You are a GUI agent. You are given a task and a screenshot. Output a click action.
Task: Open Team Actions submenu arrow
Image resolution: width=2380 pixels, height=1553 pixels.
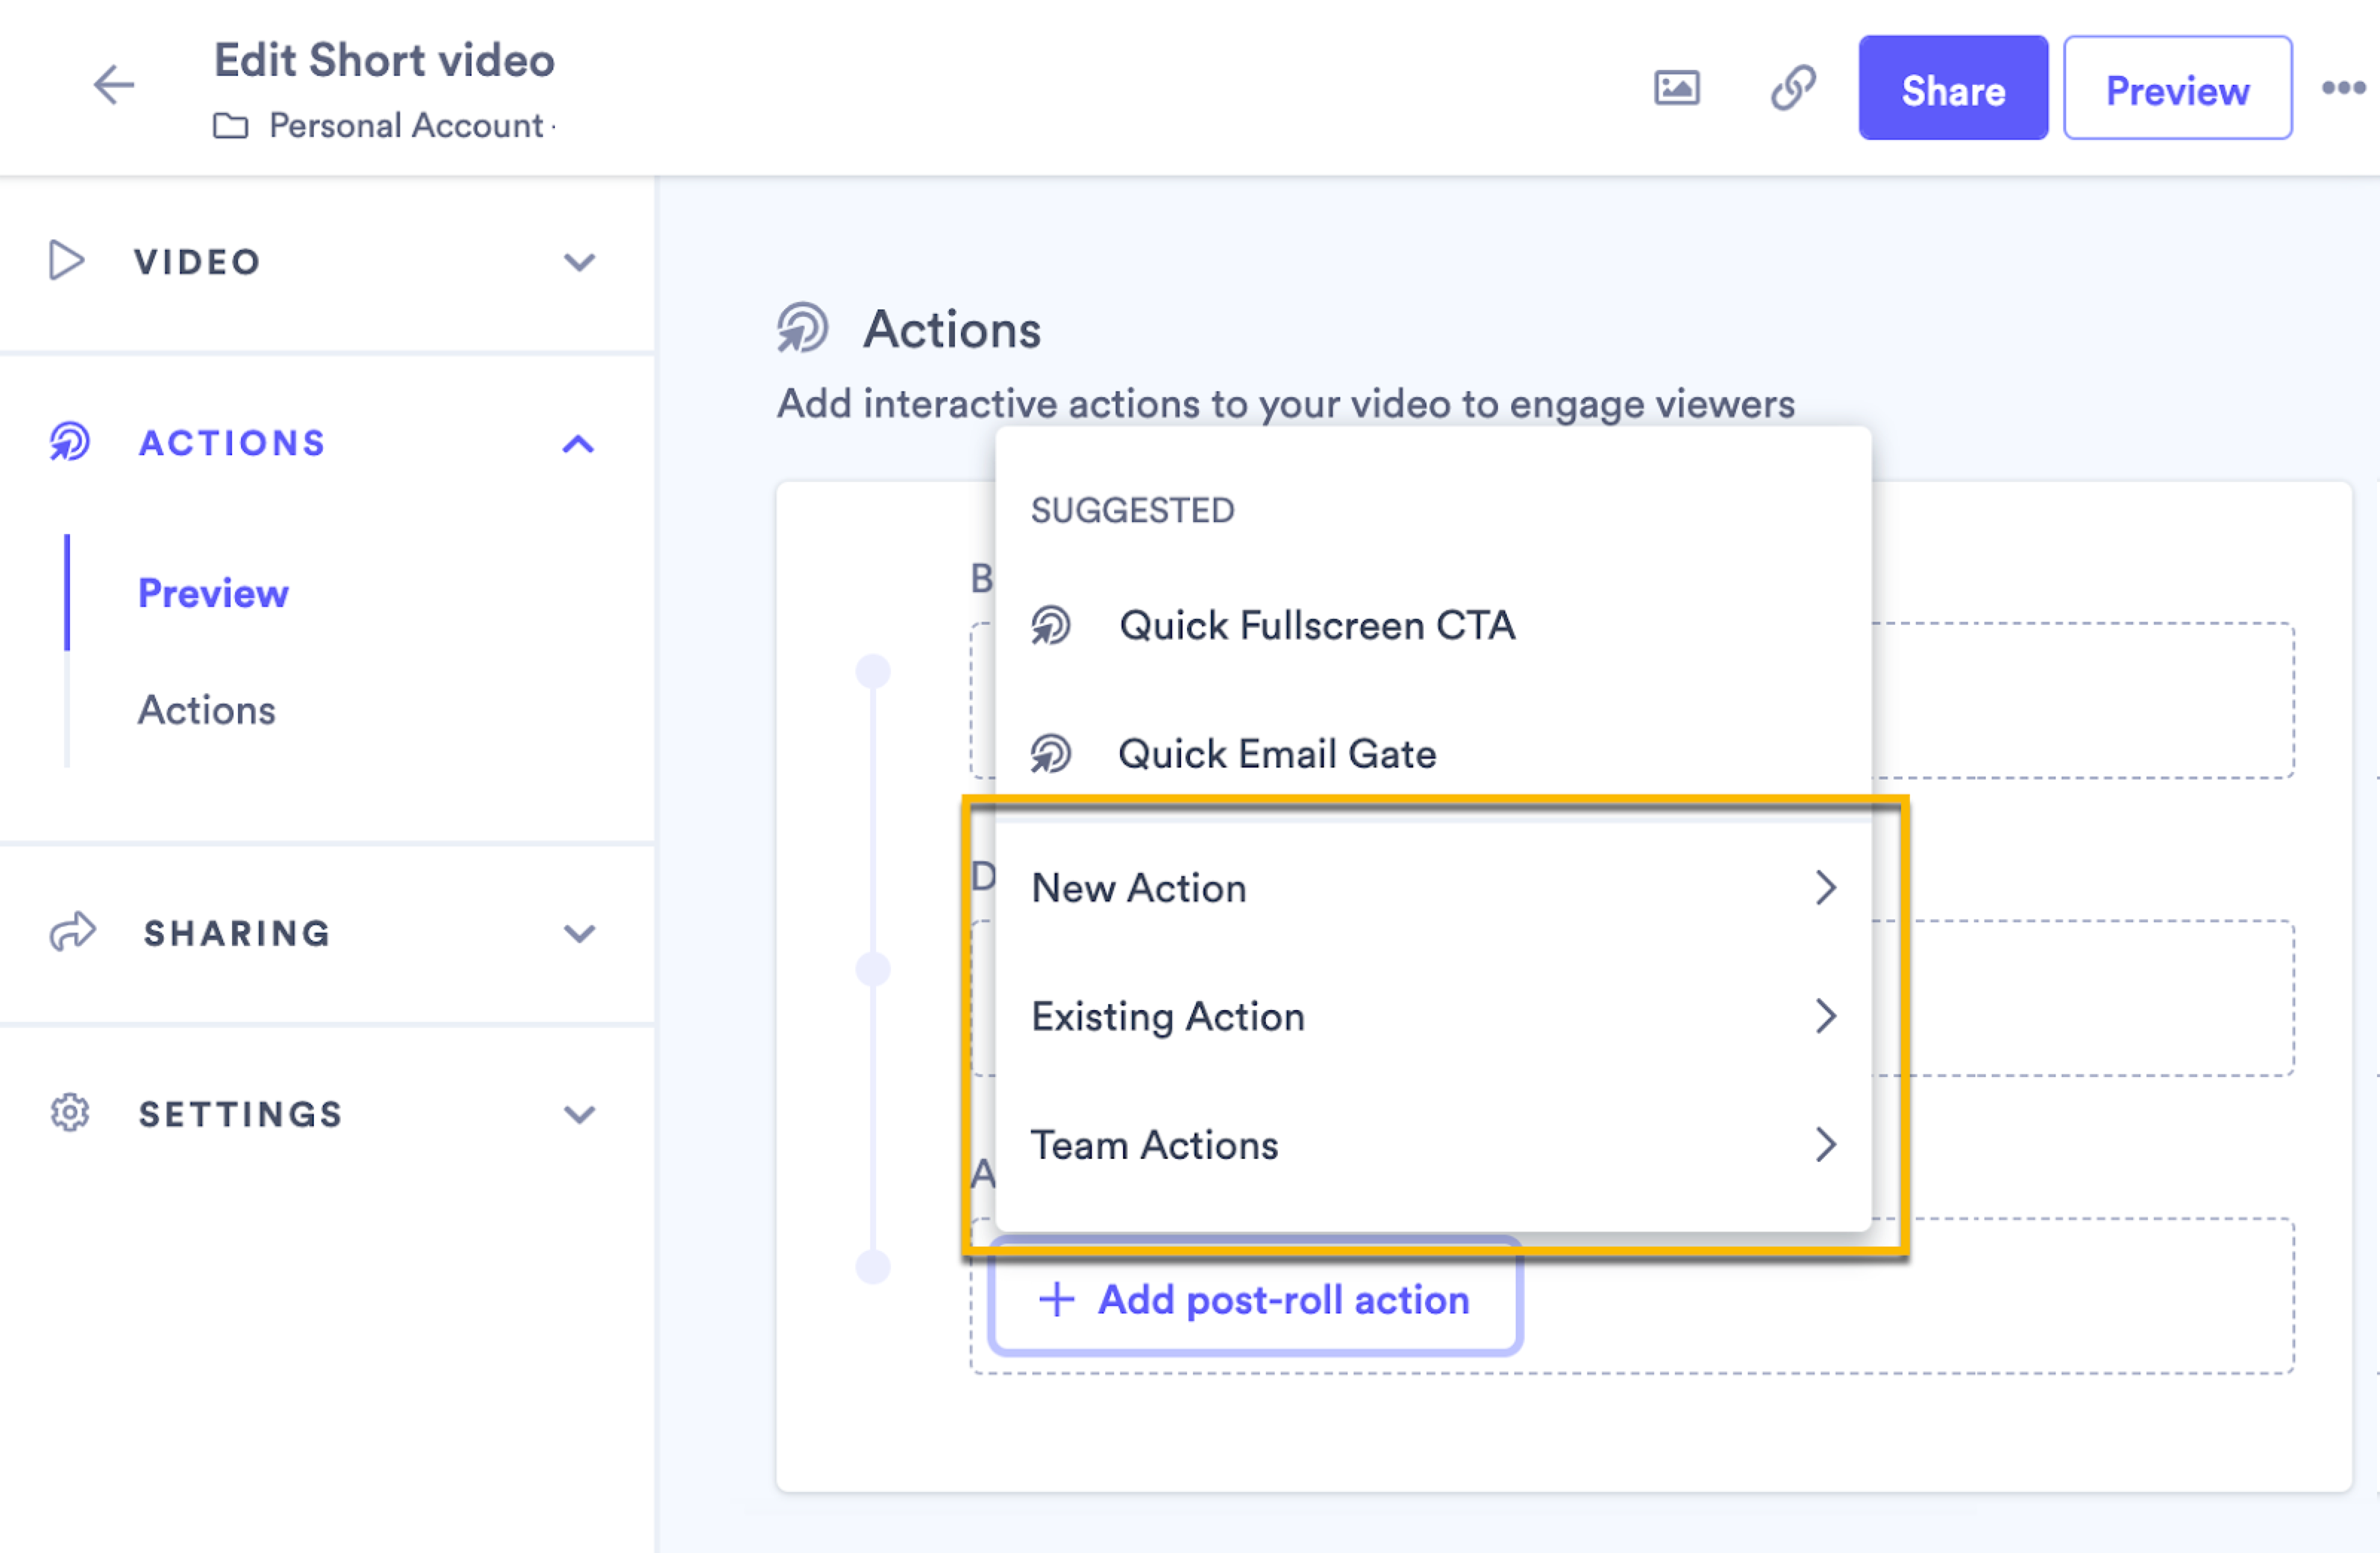[x=1826, y=1145]
